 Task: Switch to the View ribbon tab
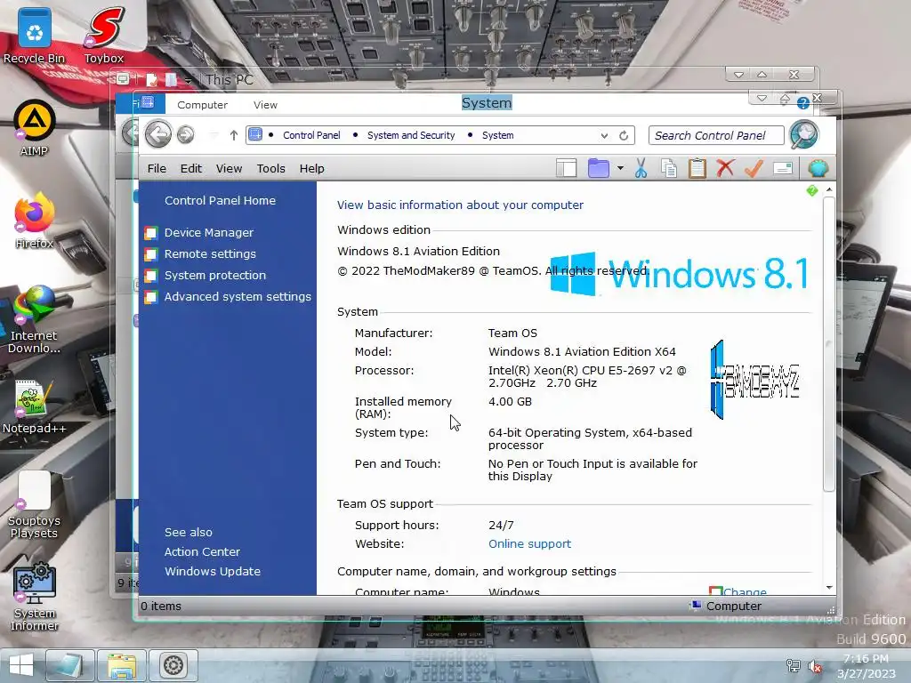[265, 105]
